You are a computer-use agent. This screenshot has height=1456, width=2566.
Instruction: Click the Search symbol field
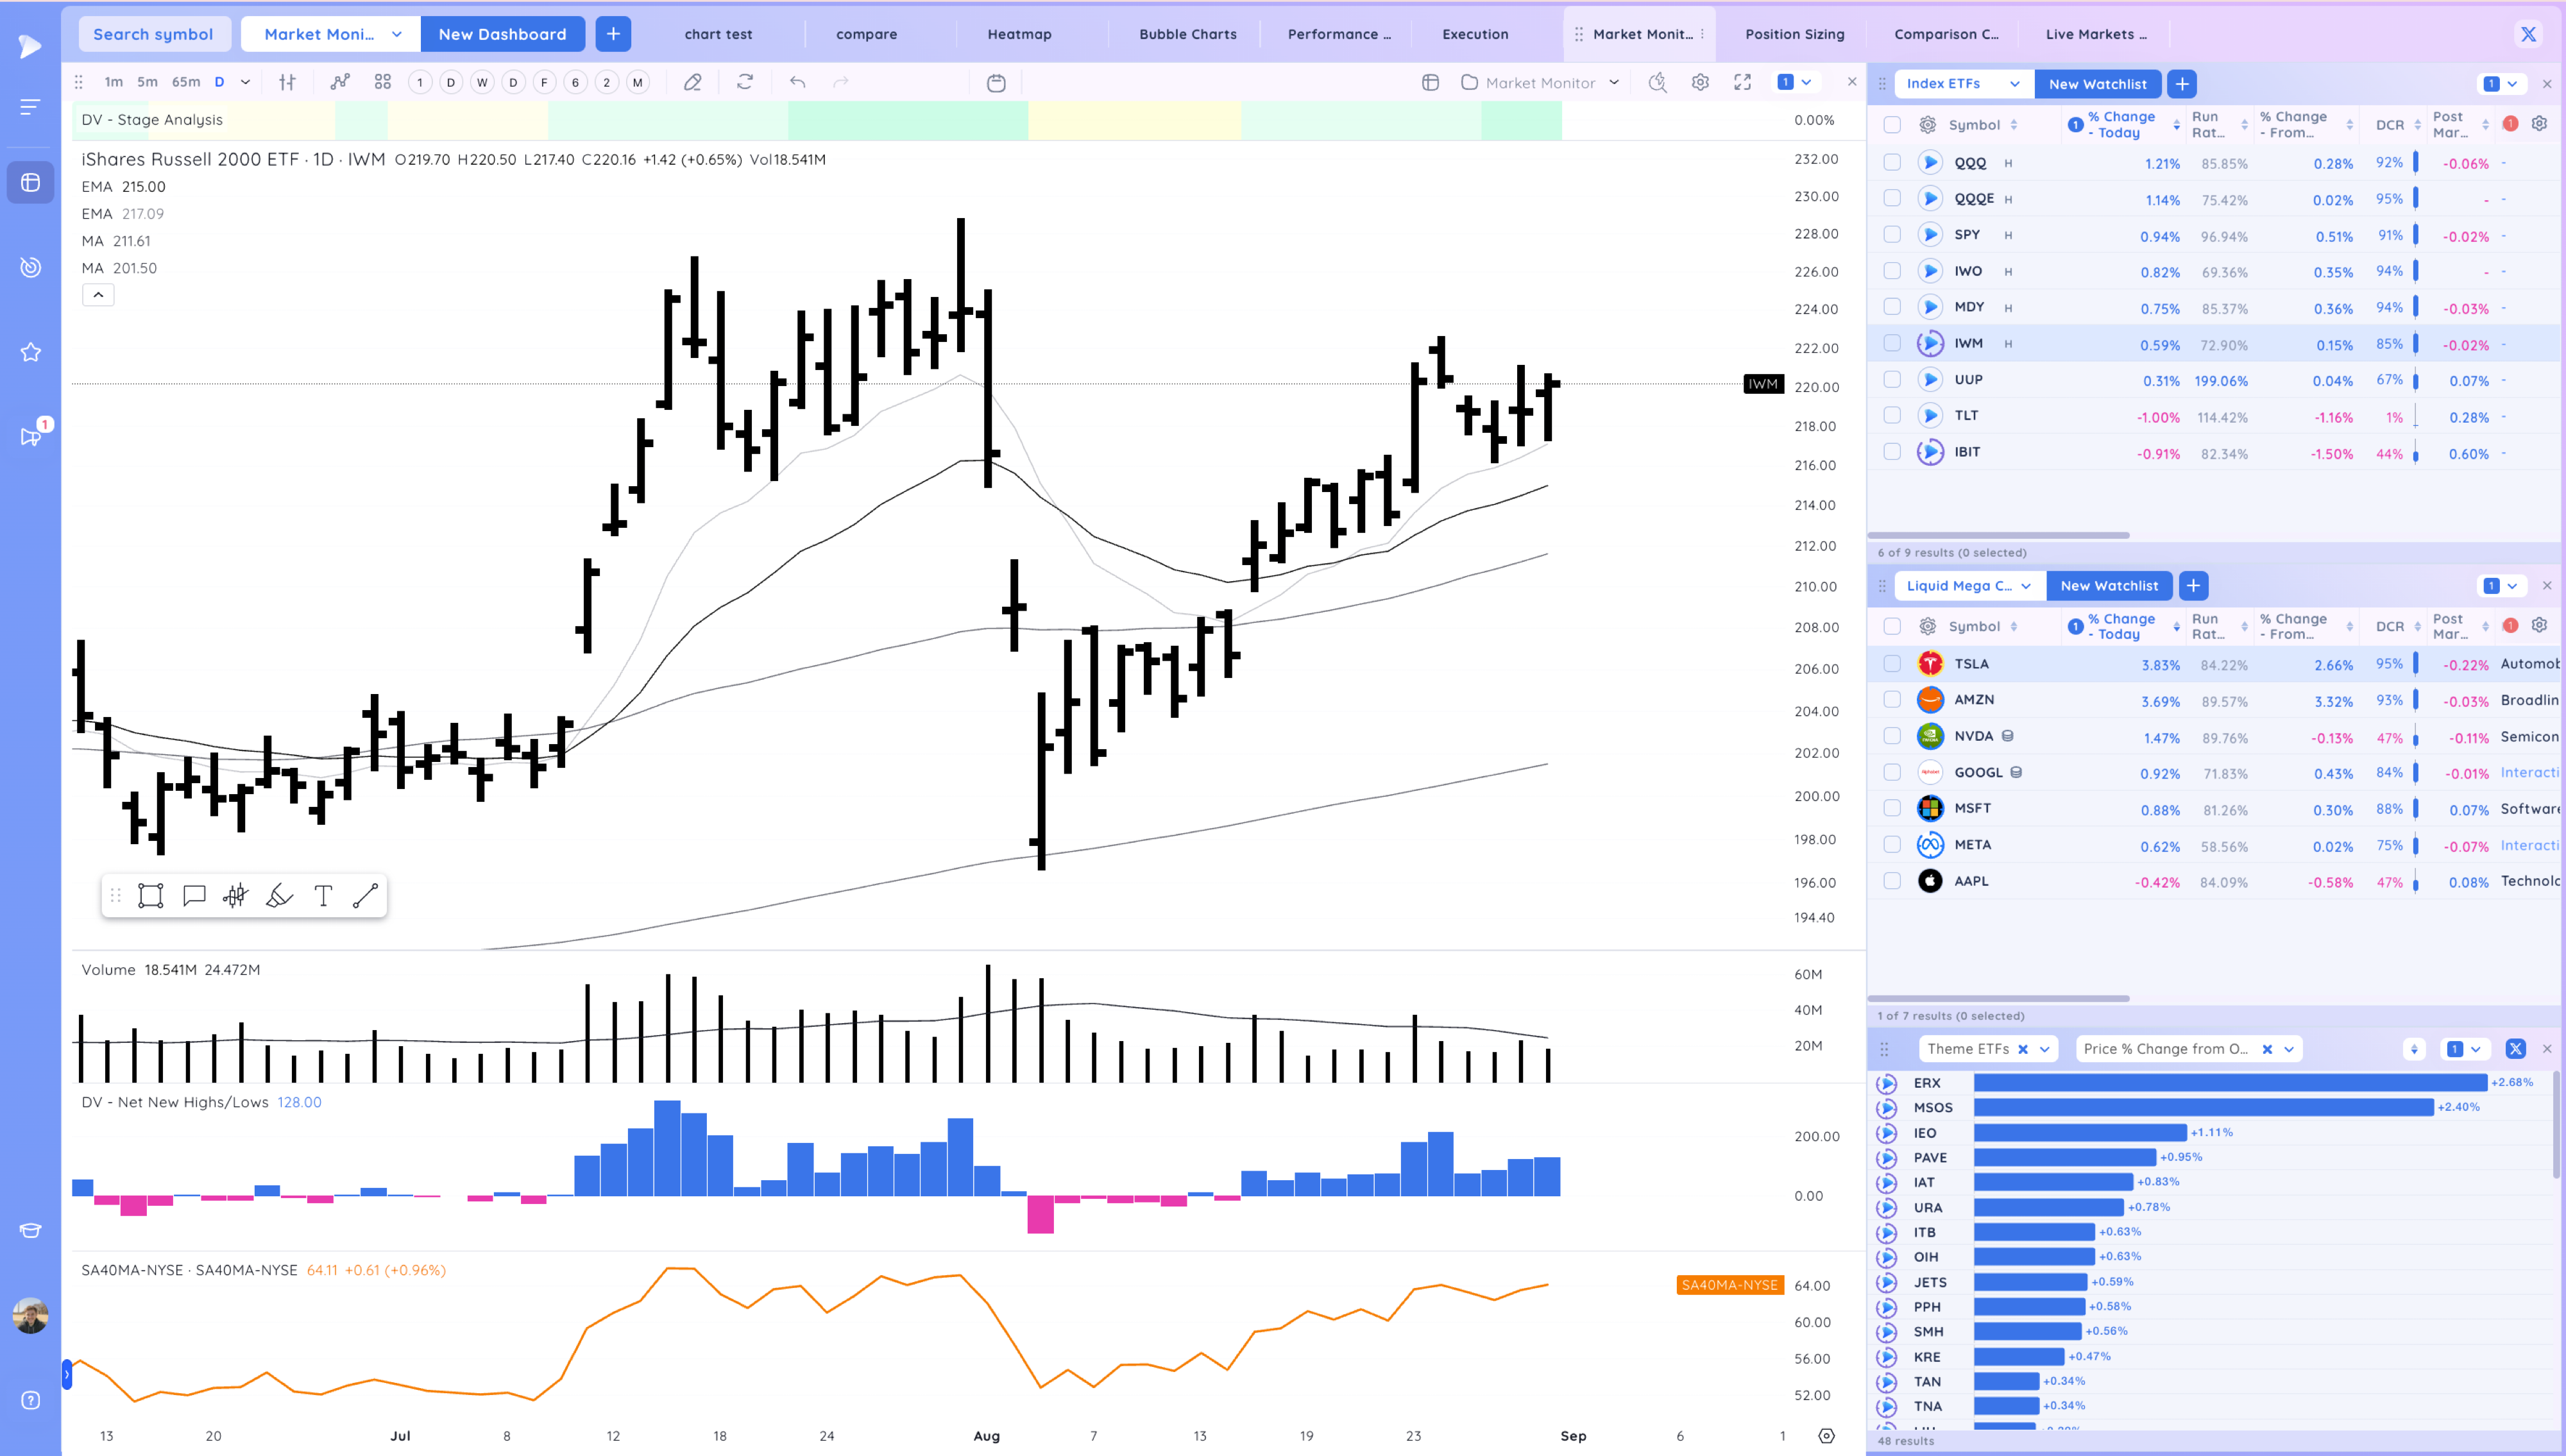pos(153,34)
